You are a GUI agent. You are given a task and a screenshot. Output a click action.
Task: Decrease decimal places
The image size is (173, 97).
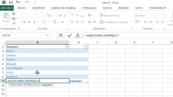[x=162, y=22]
